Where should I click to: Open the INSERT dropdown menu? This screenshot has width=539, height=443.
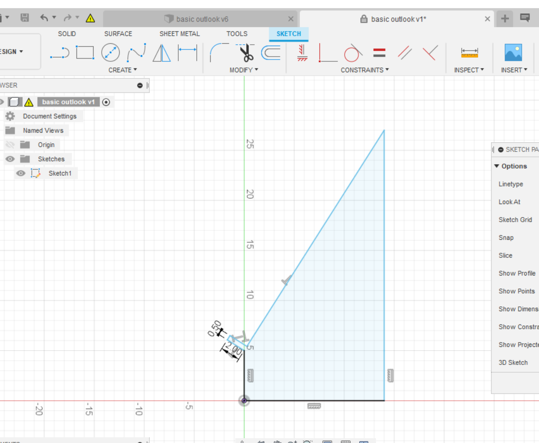[514, 70]
